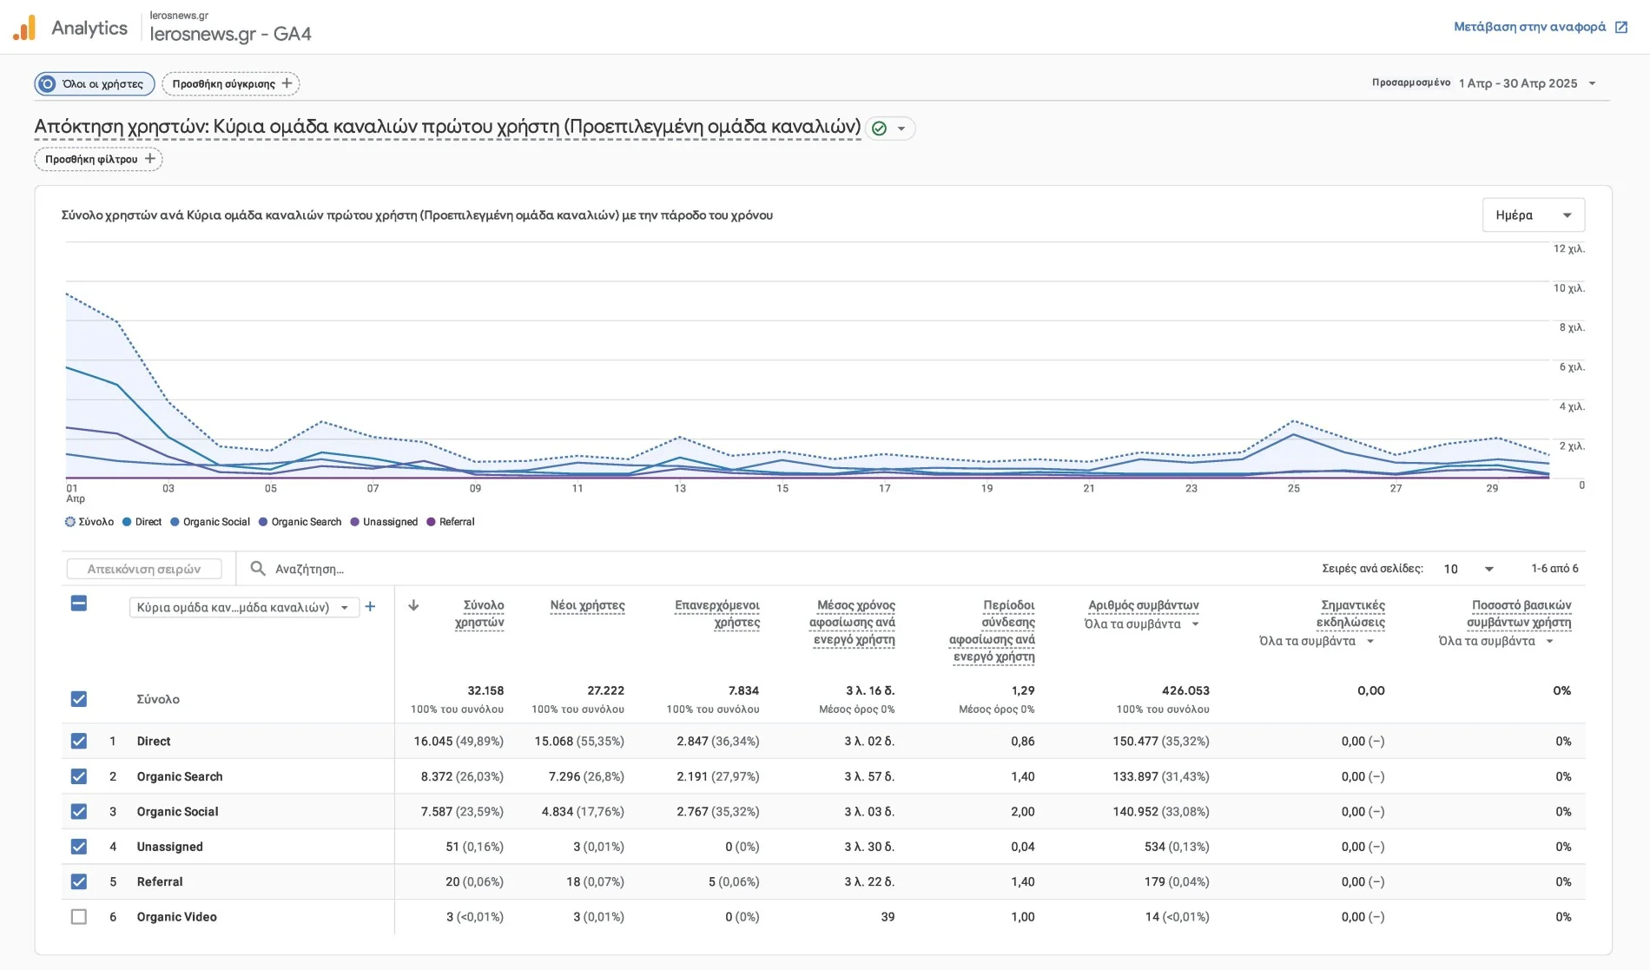Click the green checkmark report status icon

(x=879, y=129)
